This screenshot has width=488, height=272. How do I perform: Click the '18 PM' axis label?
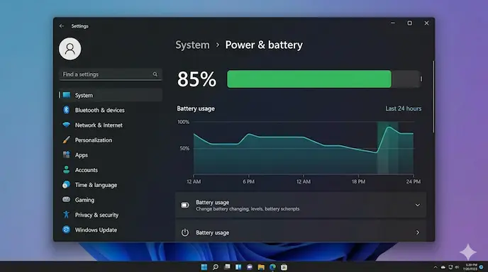point(358,181)
